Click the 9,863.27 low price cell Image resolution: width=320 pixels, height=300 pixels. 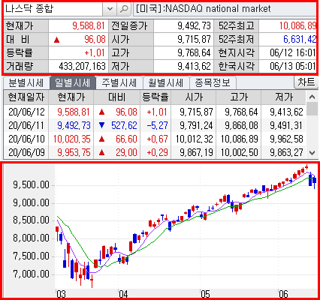coord(286,152)
